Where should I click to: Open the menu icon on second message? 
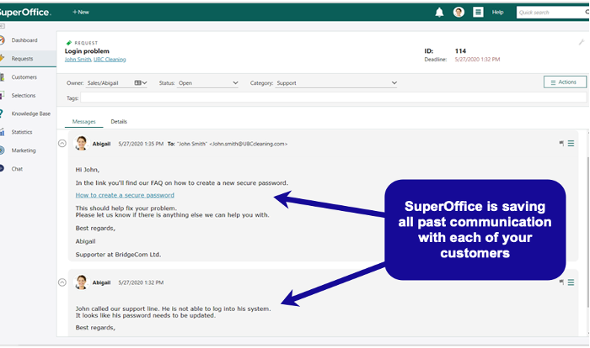click(x=571, y=282)
